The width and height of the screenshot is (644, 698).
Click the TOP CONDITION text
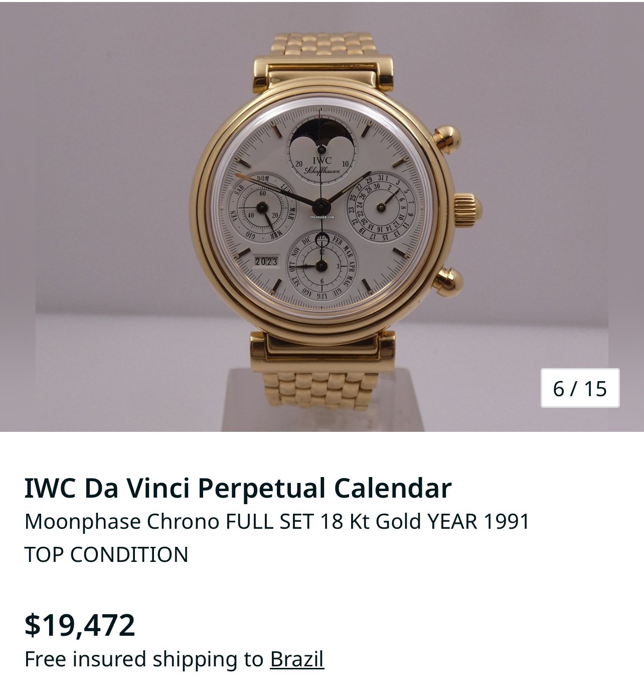pos(106,554)
